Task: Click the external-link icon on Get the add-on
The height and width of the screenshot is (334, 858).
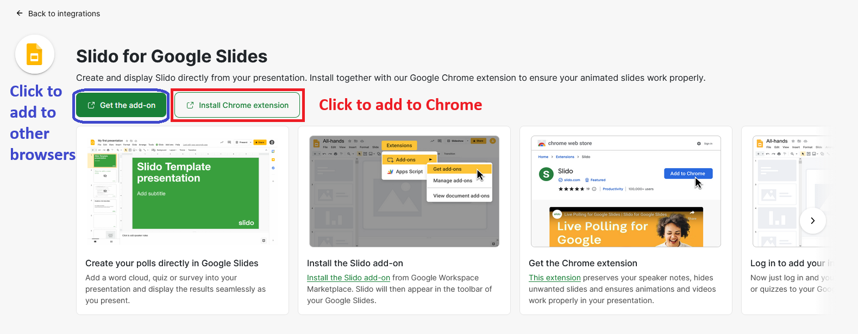Action: click(91, 105)
